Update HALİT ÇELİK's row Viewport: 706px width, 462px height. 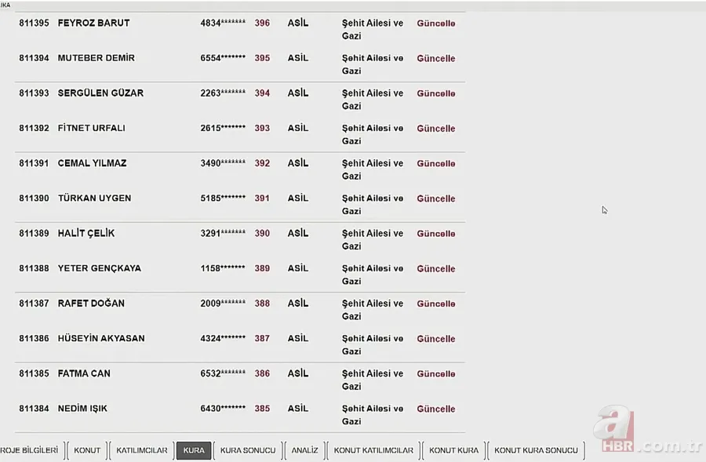tap(435, 234)
